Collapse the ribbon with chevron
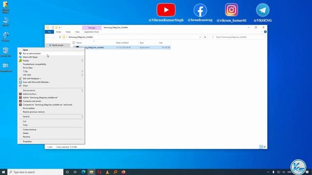 [x=262, y=32]
